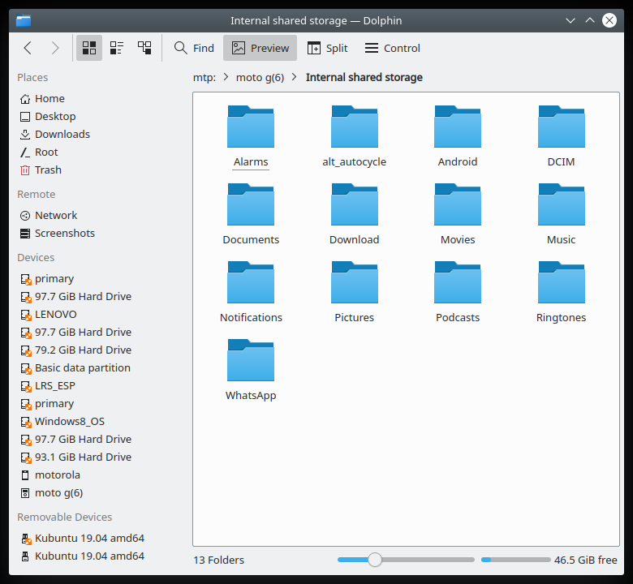Select Windows8_OS device in sidebar
The image size is (633, 584).
(69, 421)
